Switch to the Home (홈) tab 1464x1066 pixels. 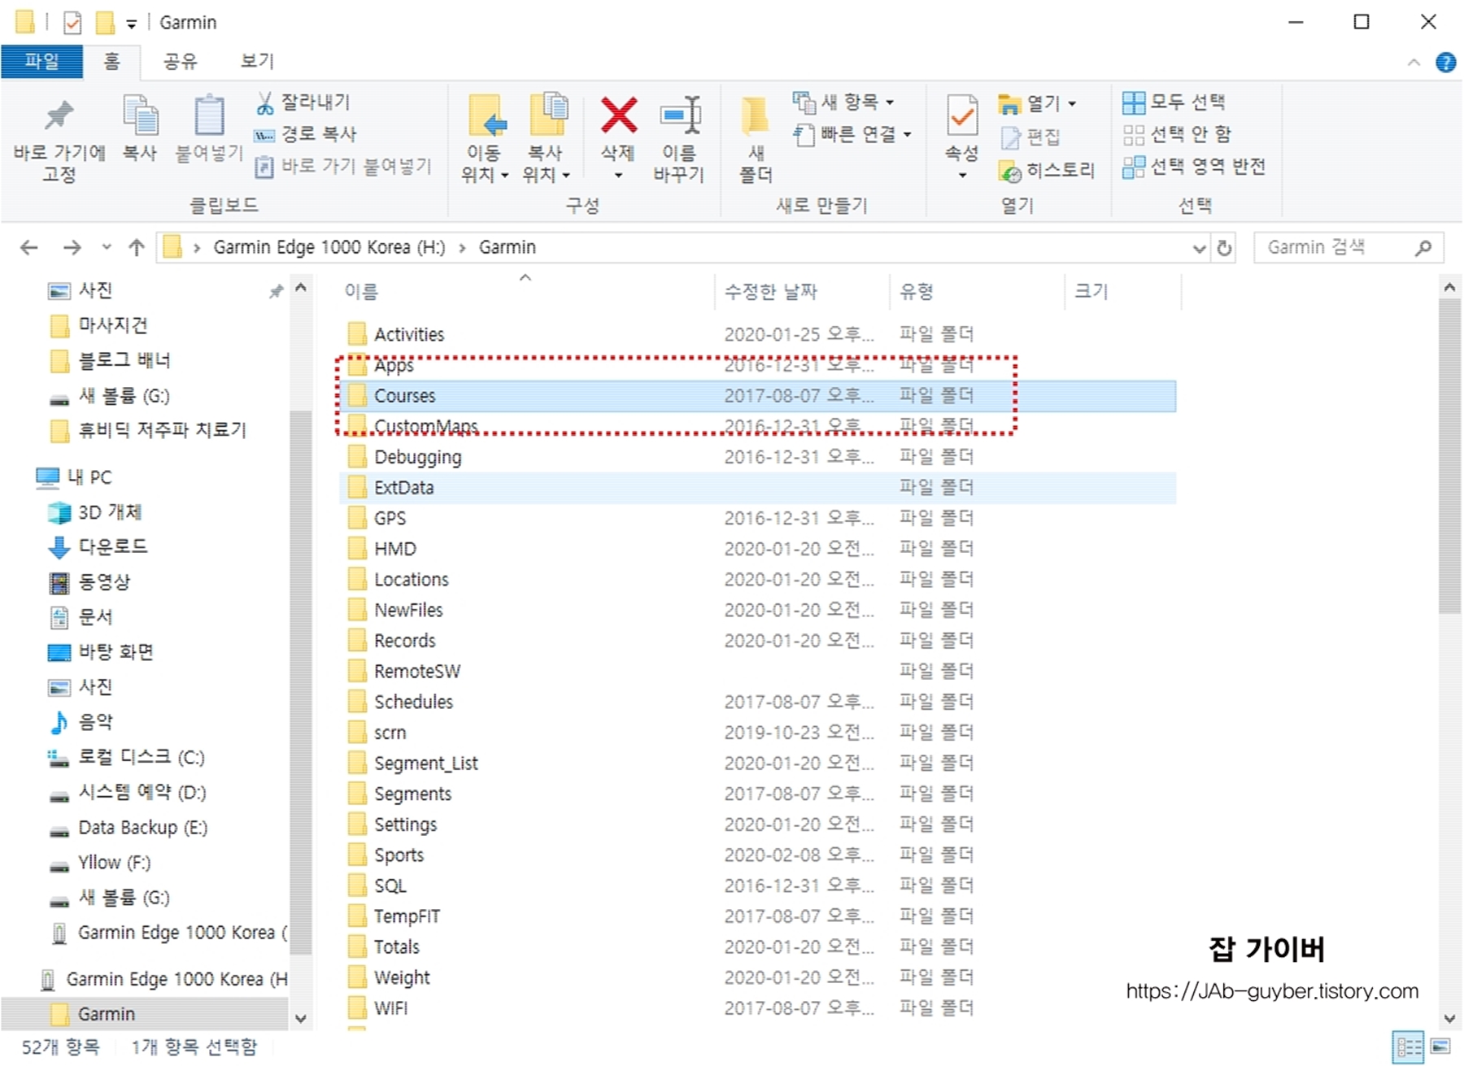[x=111, y=62]
